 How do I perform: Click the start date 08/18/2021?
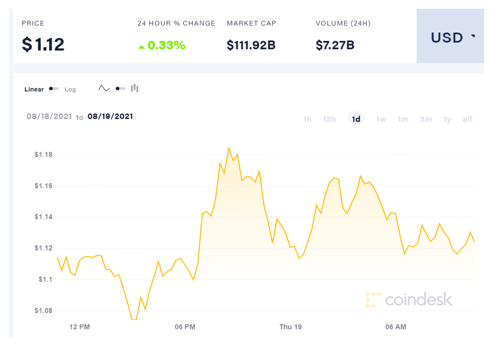pyautogui.click(x=49, y=116)
